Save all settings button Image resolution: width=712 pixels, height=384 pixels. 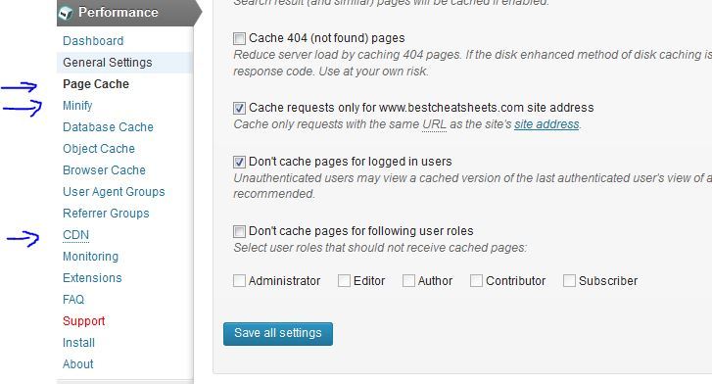coord(278,334)
